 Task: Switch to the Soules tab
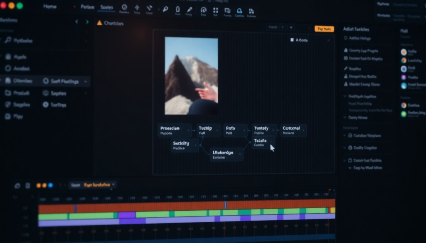106,7
